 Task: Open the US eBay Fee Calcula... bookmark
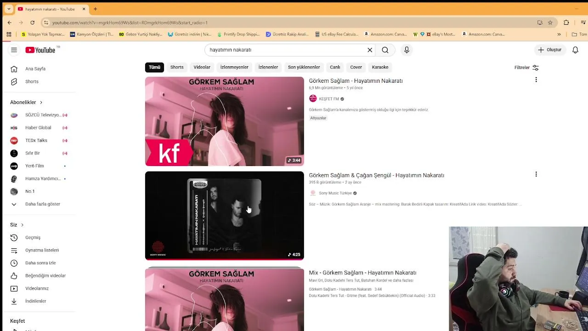pyautogui.click(x=337, y=34)
